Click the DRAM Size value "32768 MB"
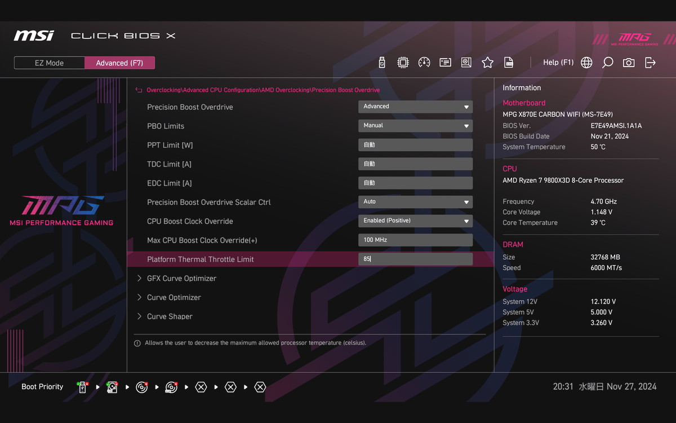 point(605,257)
